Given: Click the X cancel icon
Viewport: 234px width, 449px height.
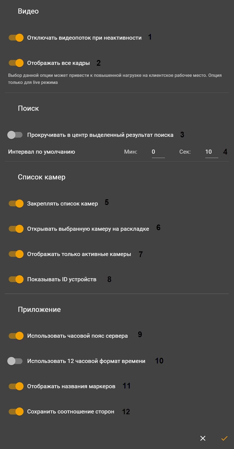Looking at the screenshot, I should tap(203, 438).
